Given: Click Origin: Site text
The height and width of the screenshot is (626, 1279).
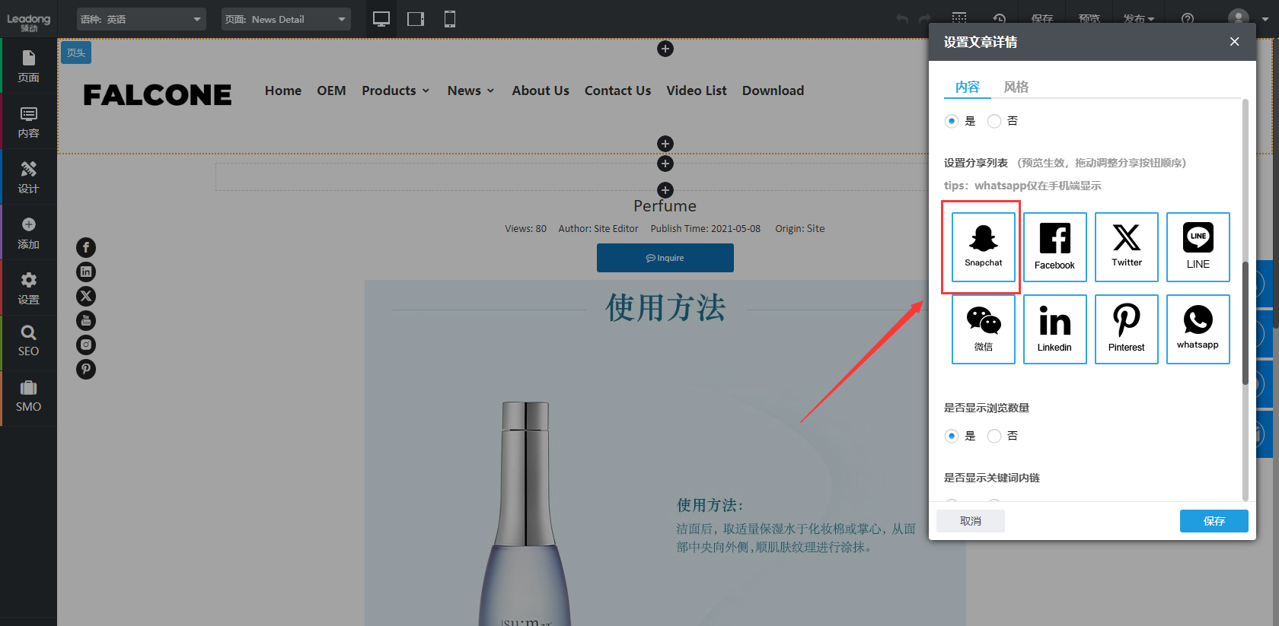Looking at the screenshot, I should tap(799, 228).
